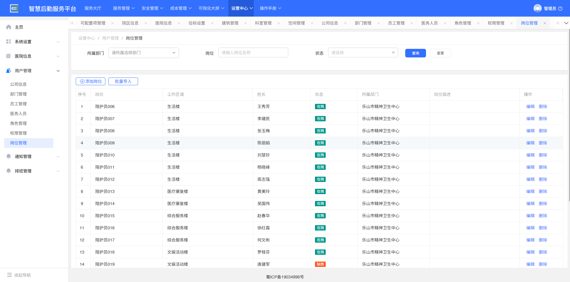Click the 收起导航 collapse icon
Viewport: 570px width, 282px height.
[x=9, y=275]
